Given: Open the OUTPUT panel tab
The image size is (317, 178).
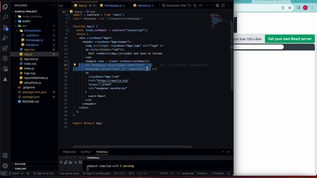Looking at the screenshot, I should [x=86, y=152].
